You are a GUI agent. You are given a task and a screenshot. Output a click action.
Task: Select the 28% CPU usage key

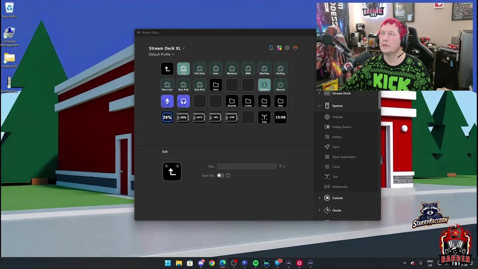[167, 117]
